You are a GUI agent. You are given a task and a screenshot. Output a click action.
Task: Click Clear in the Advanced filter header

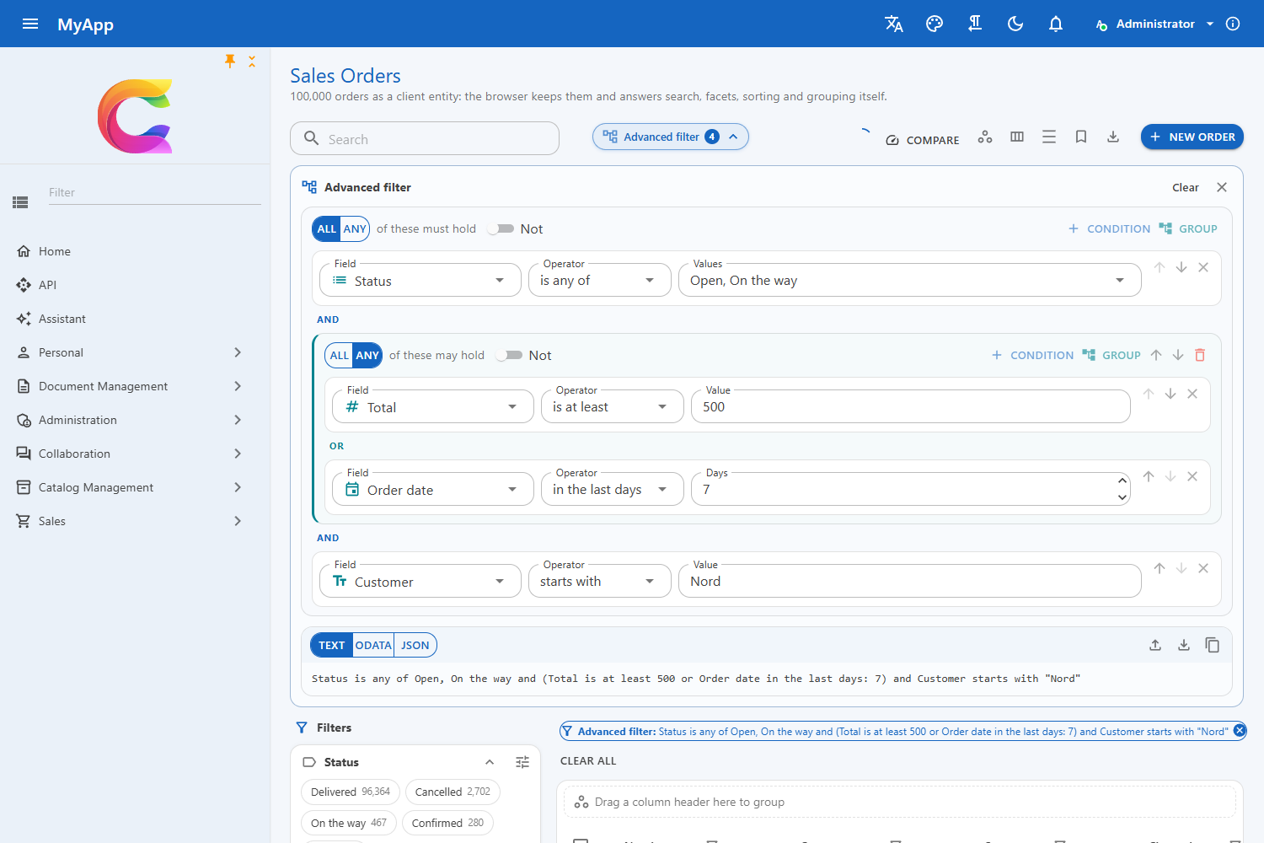click(x=1186, y=187)
